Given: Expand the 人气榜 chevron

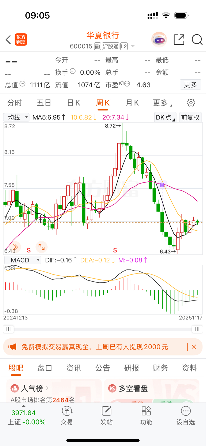Looking at the screenshot, I should (x=47, y=388).
